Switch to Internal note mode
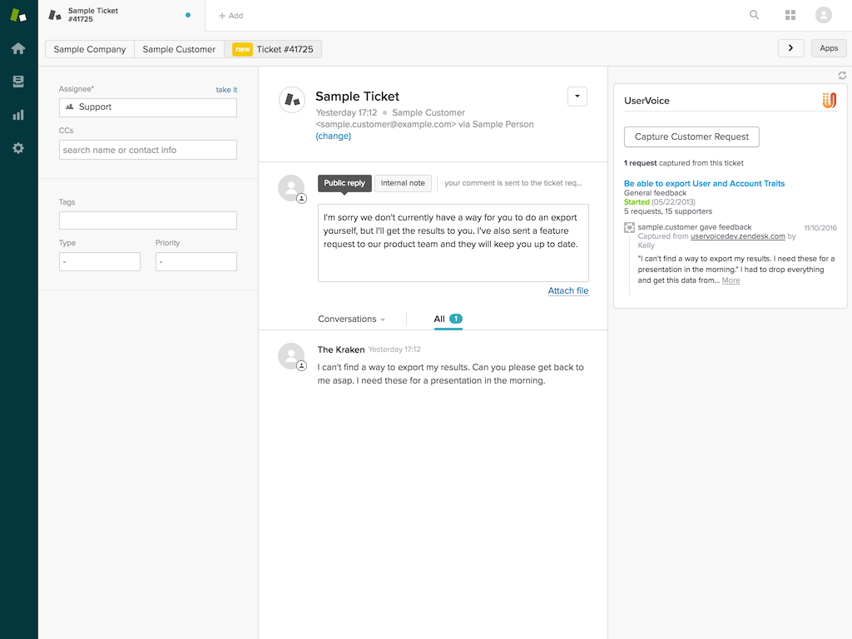 coord(403,183)
